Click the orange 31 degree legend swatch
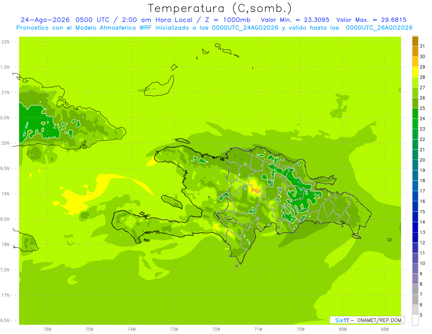The height and width of the screenshot is (334, 432). (415, 41)
